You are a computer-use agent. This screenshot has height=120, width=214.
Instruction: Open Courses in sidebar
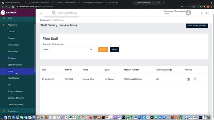tap(11, 38)
